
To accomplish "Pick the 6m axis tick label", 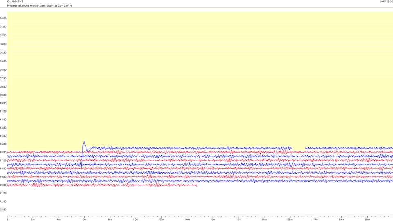I will 84,219.
